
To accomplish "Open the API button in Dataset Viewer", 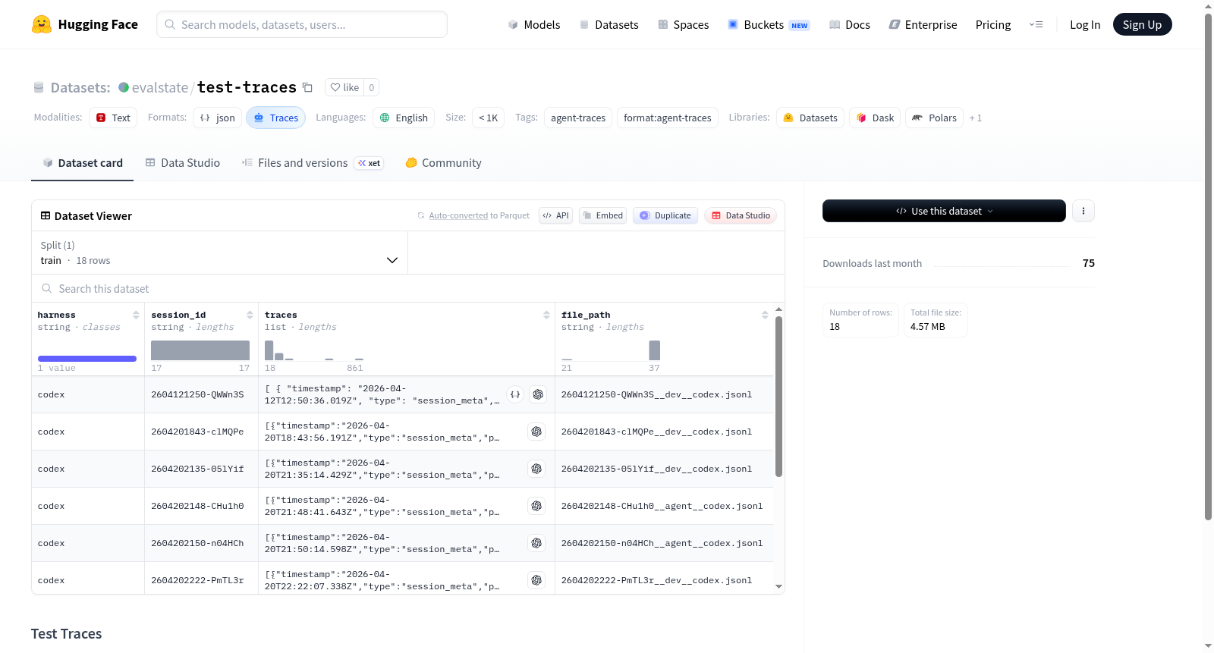I will [x=555, y=215].
